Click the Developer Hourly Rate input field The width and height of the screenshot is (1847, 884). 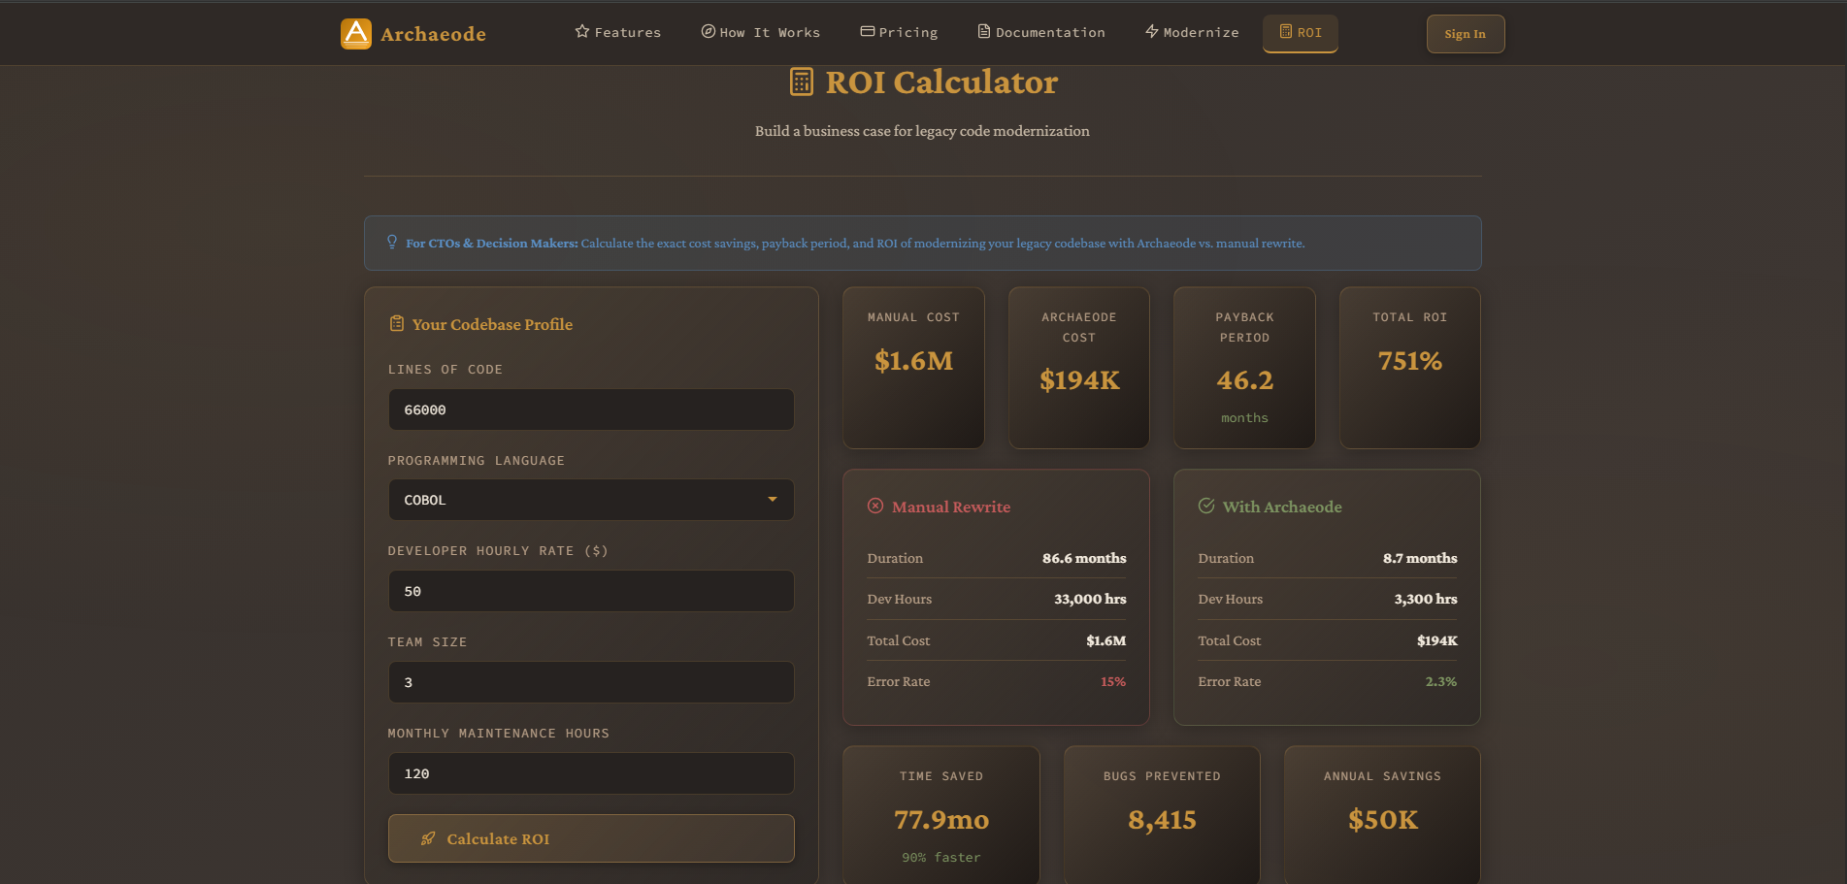point(591,591)
